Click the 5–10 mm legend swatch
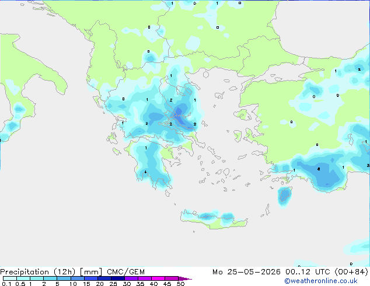The height and width of the screenshot is (286, 370). [64, 278]
